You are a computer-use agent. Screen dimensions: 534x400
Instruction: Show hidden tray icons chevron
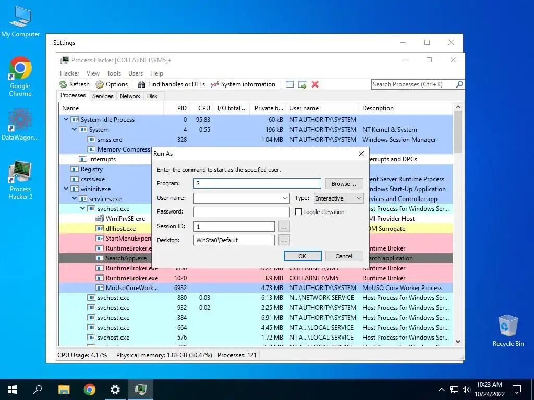pos(441,390)
